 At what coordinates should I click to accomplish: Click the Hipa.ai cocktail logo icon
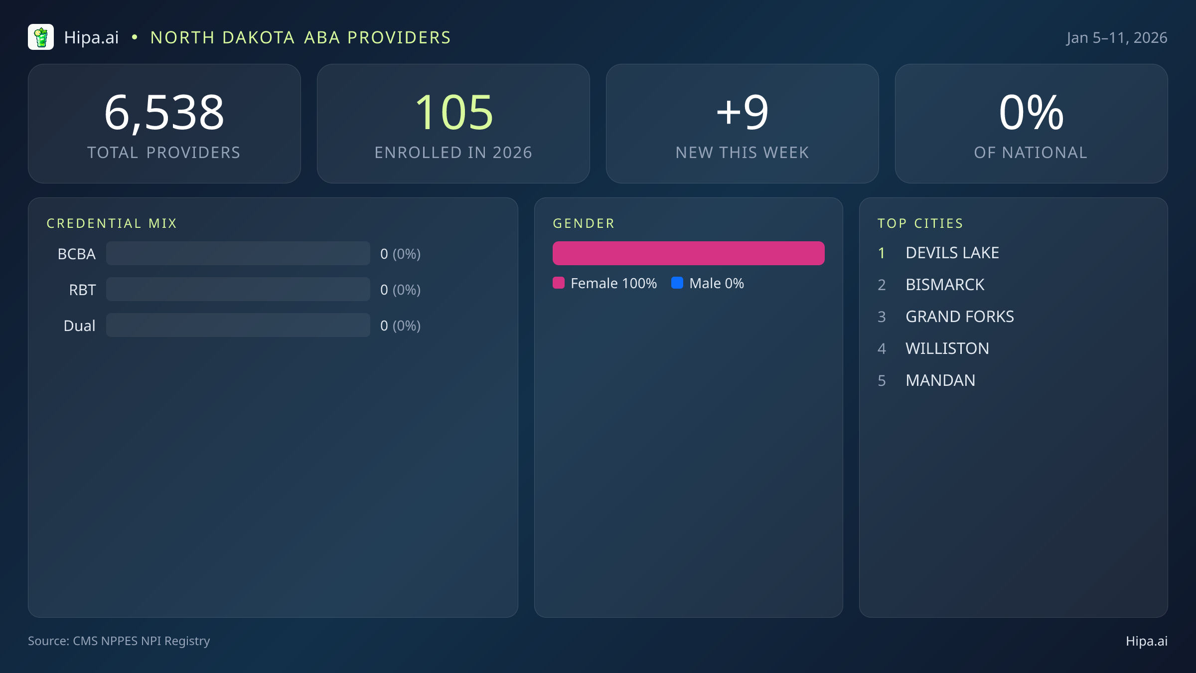(x=41, y=37)
